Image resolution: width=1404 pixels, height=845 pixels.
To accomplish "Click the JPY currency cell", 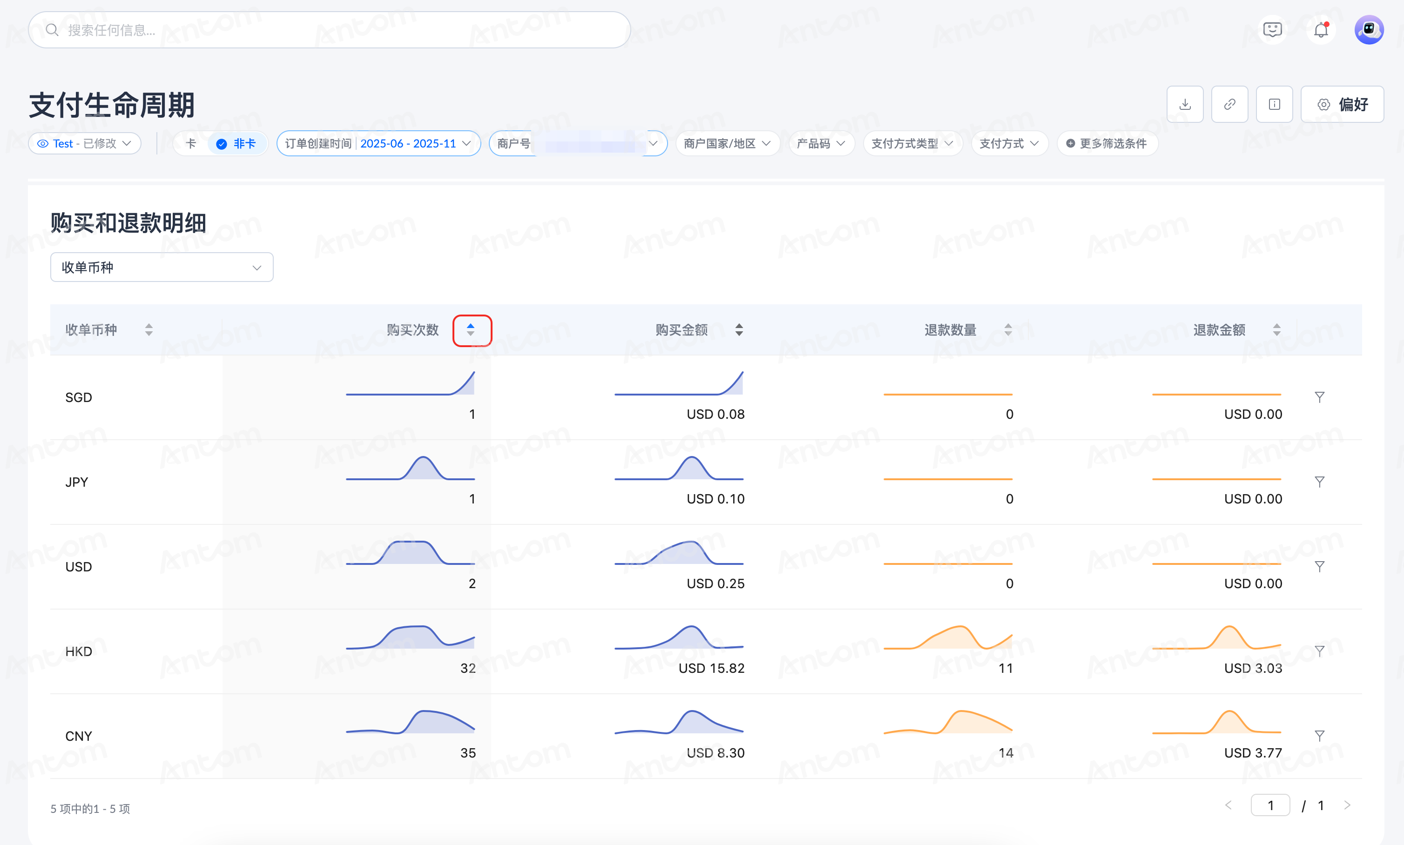I will [77, 482].
